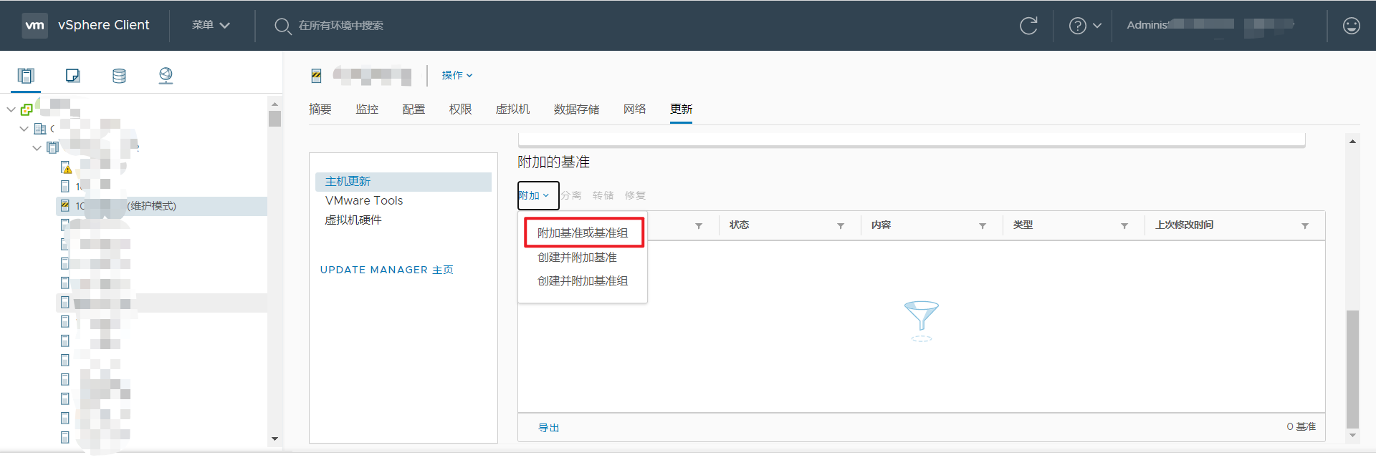Click the 状态 column header

tap(739, 225)
